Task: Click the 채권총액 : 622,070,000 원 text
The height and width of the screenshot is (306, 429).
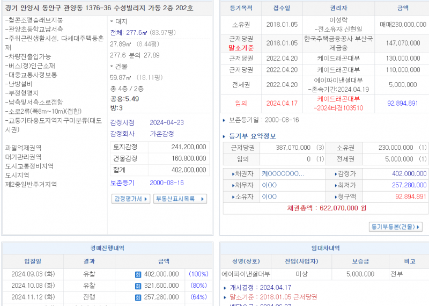Action: pyautogui.click(x=327, y=208)
